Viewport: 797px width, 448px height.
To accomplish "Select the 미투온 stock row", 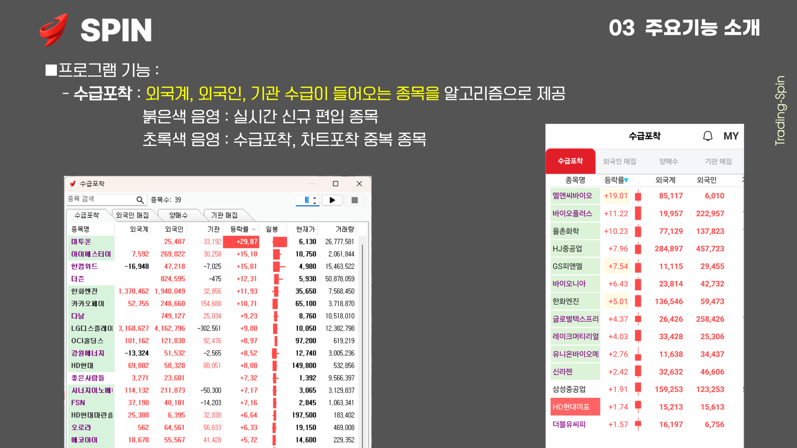I will (x=81, y=241).
